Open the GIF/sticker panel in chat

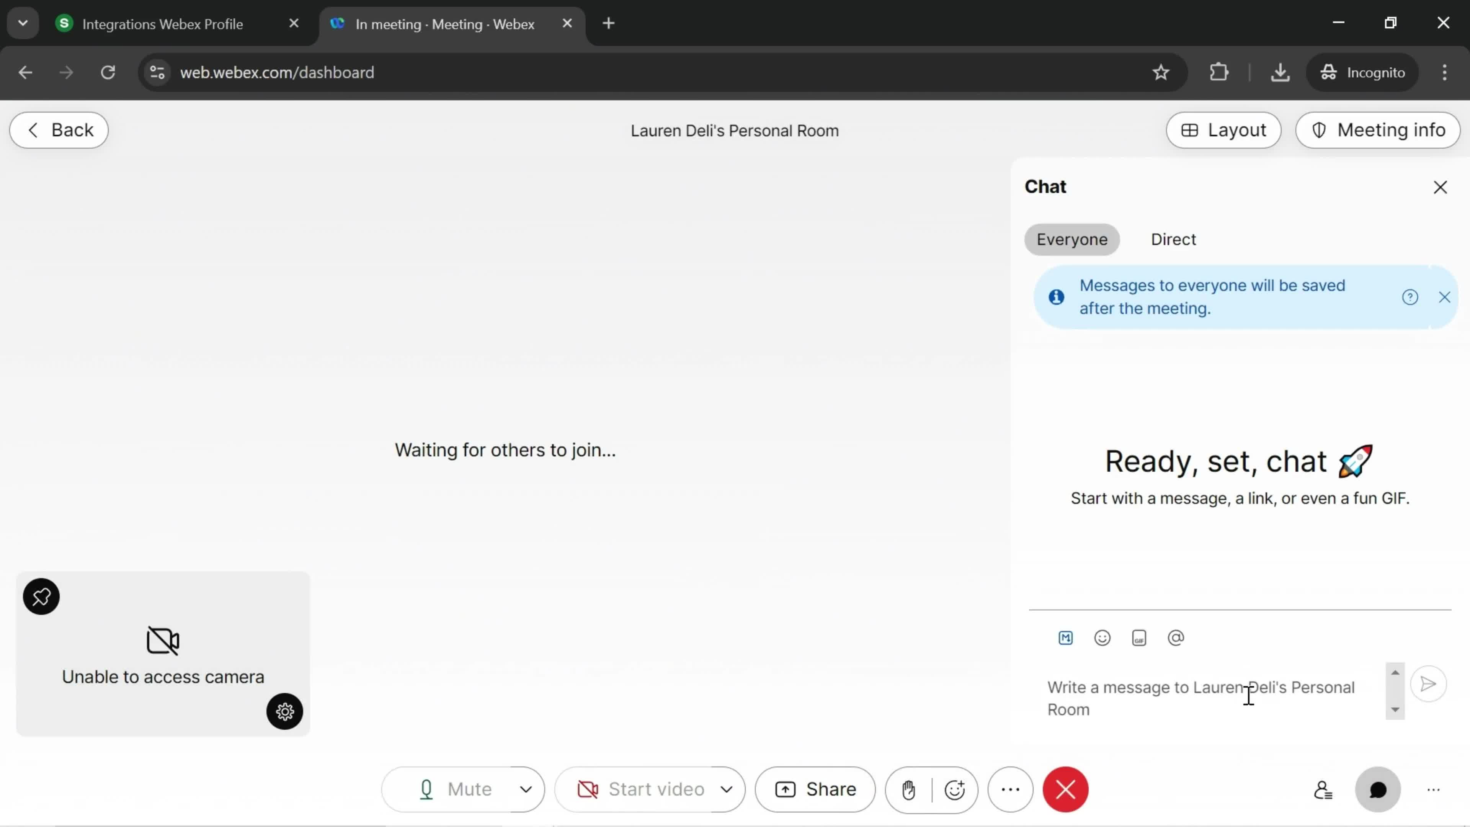click(1139, 637)
